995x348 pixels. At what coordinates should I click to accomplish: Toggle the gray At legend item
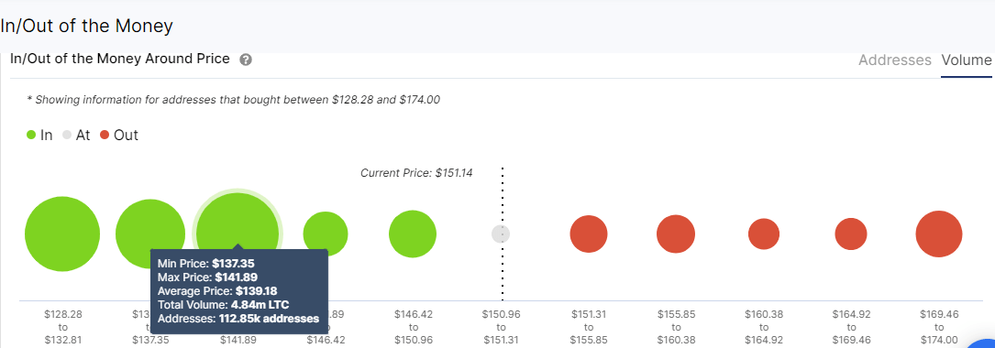(76, 135)
